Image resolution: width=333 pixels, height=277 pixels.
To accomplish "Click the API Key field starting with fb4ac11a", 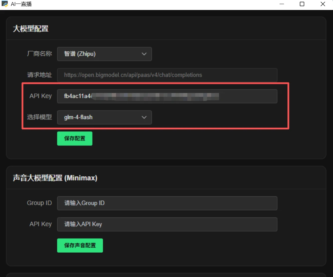I will pos(167,96).
